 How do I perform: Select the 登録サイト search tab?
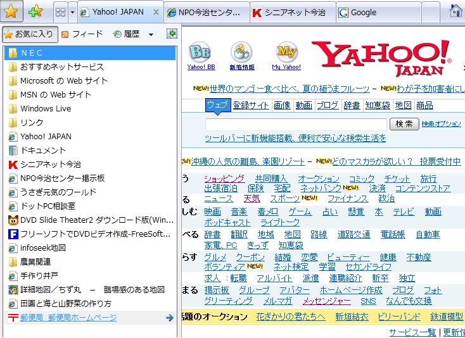tap(251, 105)
